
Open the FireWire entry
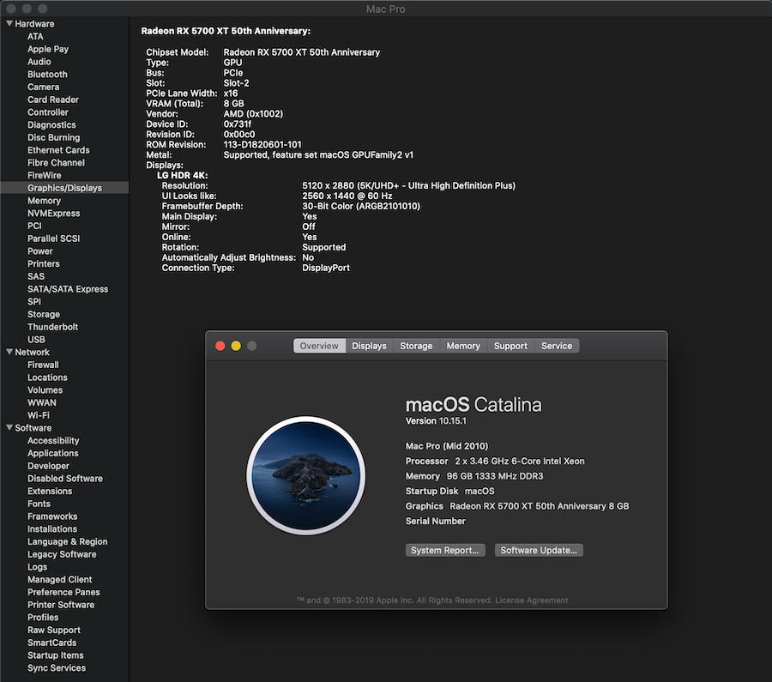[45, 175]
